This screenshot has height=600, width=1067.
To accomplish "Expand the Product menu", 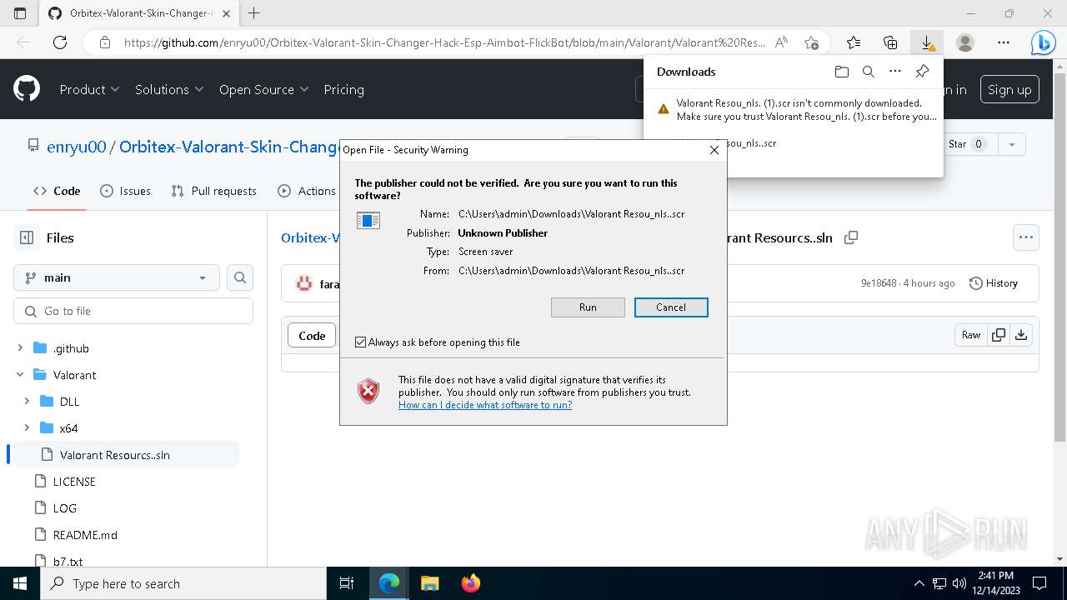I will pyautogui.click(x=89, y=89).
